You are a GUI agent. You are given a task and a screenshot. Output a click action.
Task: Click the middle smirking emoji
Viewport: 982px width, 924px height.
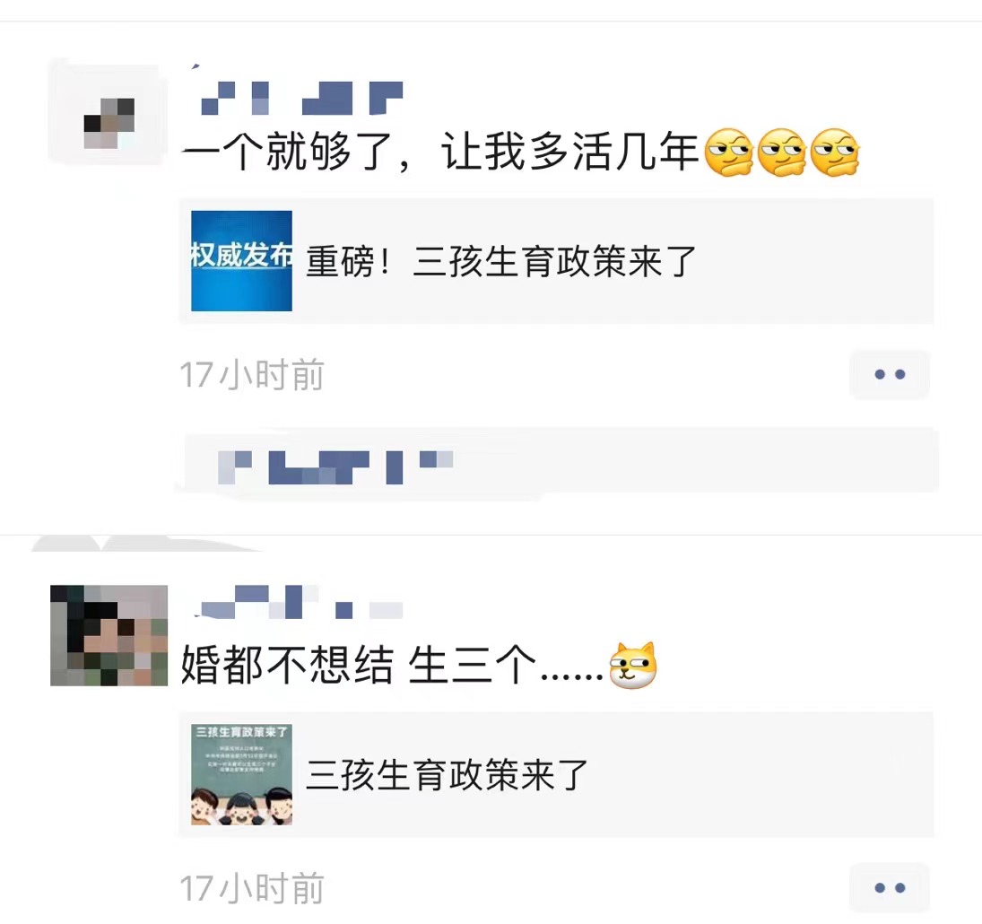(x=782, y=153)
